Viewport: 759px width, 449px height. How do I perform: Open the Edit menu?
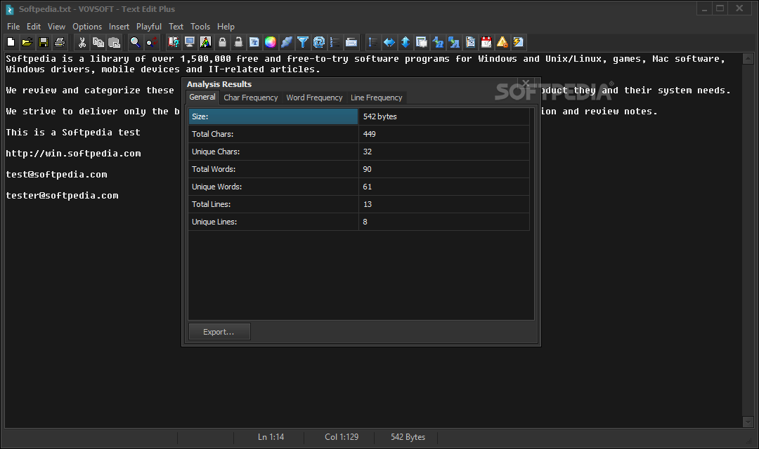click(34, 27)
